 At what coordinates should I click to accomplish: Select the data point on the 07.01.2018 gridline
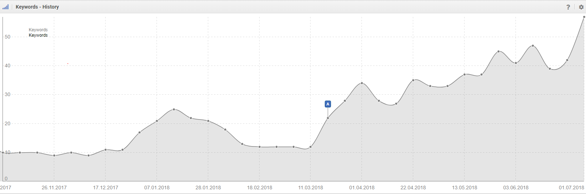157,121
